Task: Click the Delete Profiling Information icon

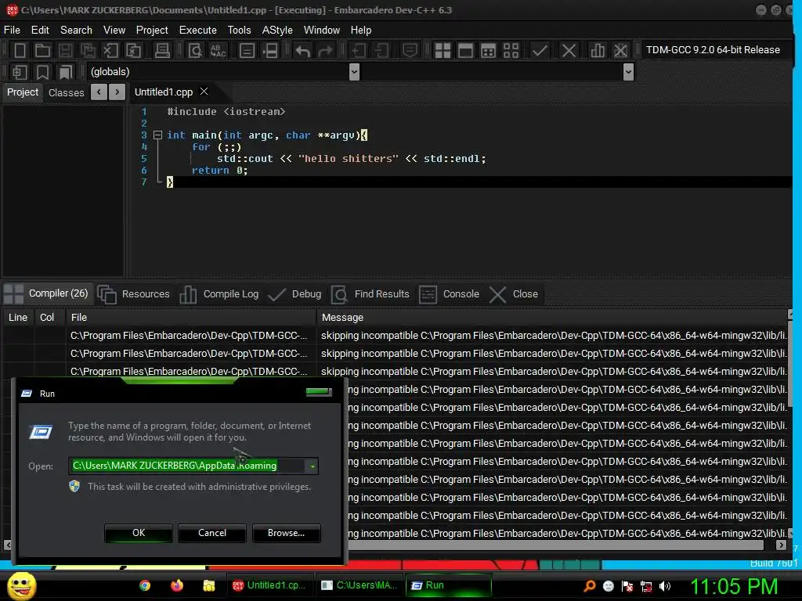Action: pos(620,51)
